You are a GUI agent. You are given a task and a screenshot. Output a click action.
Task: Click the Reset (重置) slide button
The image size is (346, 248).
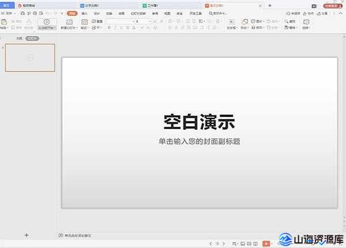(x=97, y=21)
